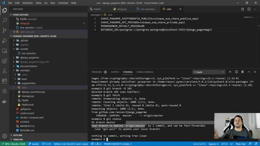Kill the terminal with trash icon
260x146 pixels.
tap(243, 72)
